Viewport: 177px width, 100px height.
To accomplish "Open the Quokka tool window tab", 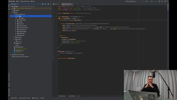I will (x=42, y=98).
